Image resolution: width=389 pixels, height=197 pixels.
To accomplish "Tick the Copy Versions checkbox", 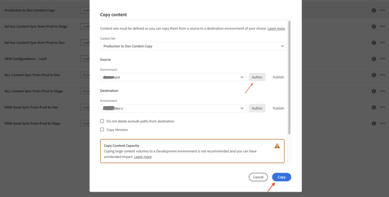I will 102,130.
